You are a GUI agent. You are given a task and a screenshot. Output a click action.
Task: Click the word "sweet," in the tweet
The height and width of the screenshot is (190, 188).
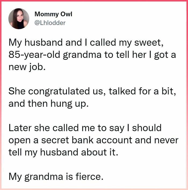click(151, 43)
